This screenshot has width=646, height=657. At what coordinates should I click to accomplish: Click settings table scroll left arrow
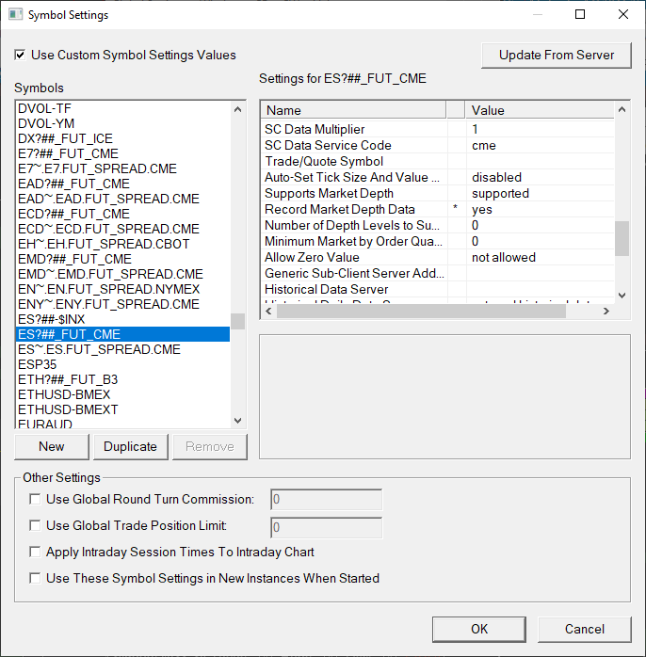coord(268,312)
